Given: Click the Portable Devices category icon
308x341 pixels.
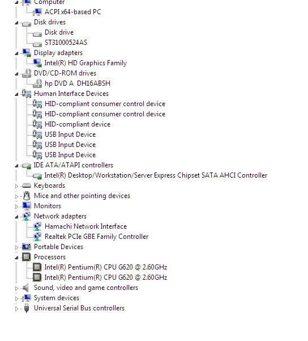Looking at the screenshot, I should click(27, 247).
